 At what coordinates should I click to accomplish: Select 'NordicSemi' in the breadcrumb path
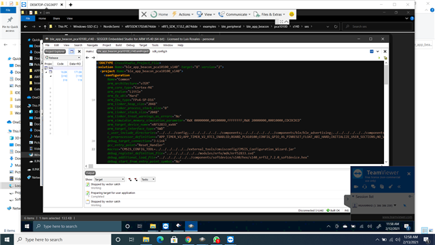pos(111,27)
